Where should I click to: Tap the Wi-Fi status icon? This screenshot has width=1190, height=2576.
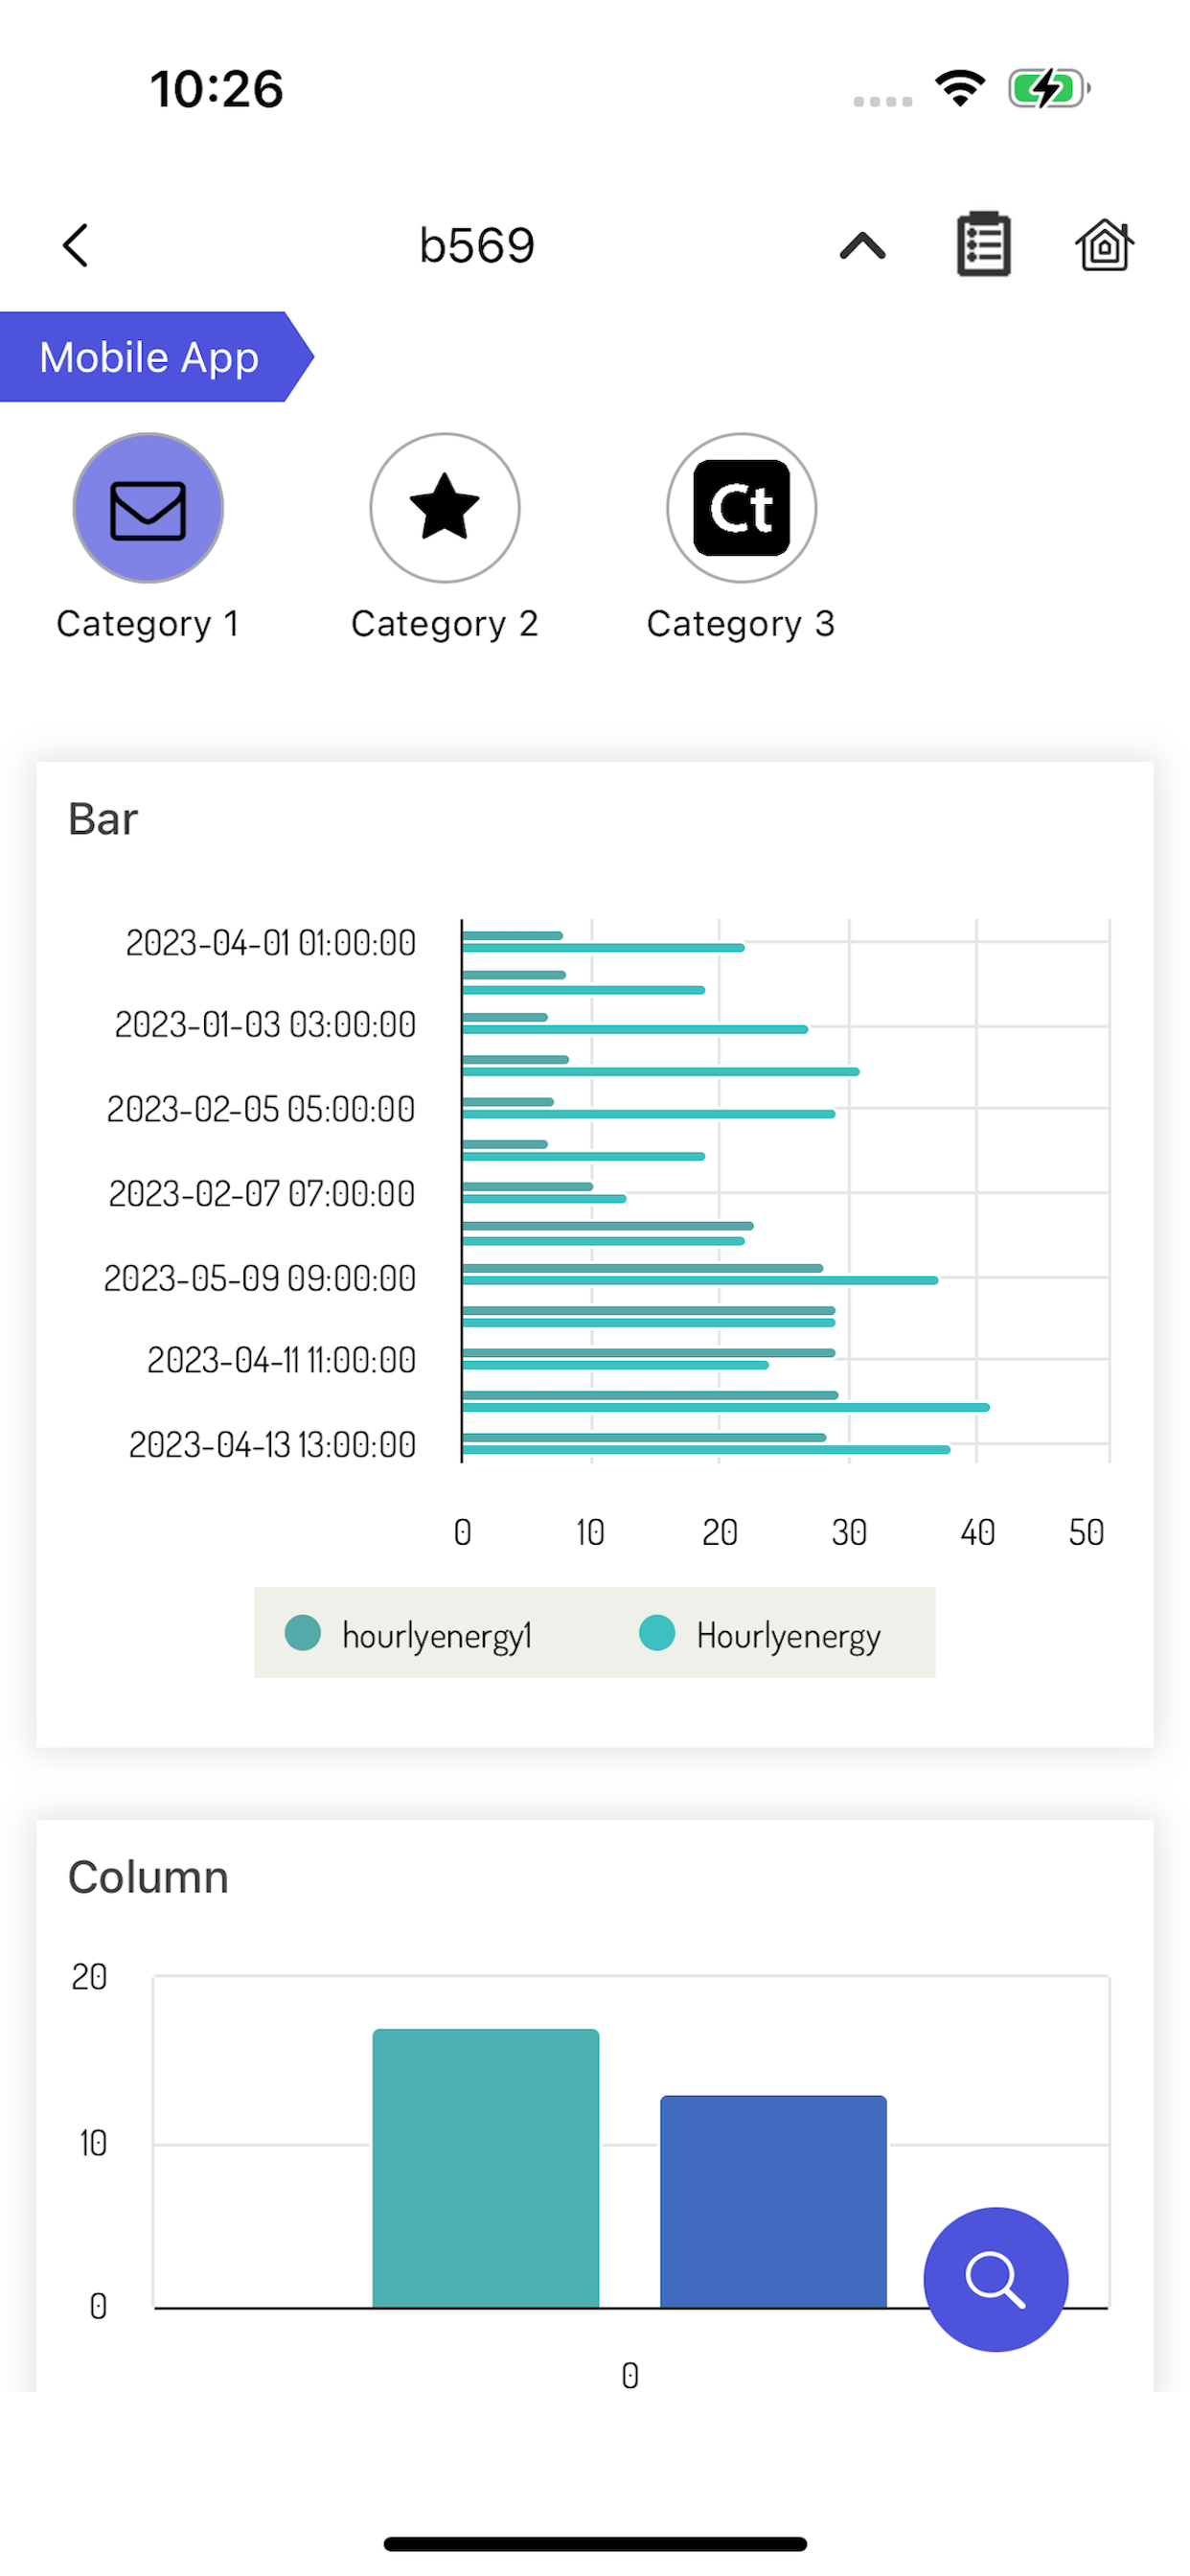coord(960,88)
